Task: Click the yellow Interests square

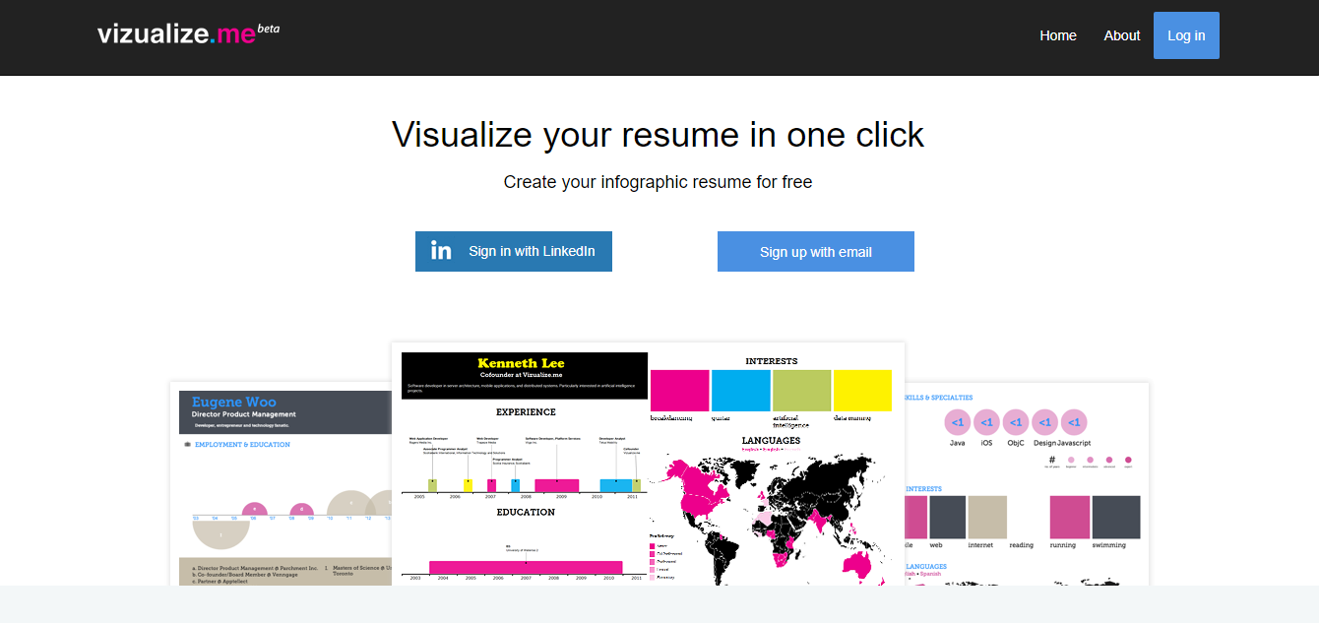Action: click(862, 390)
